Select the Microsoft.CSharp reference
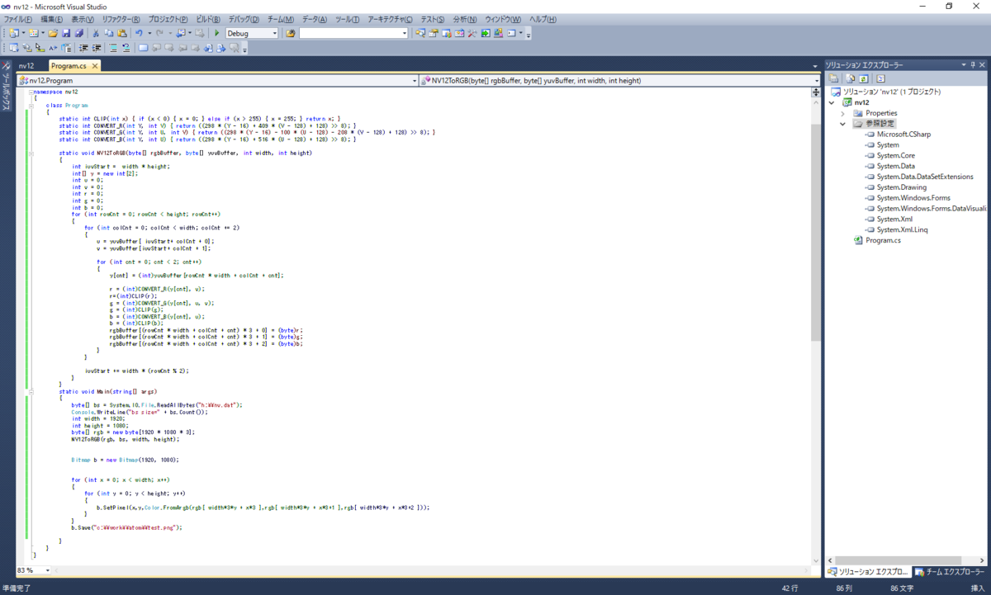991x595 pixels. pos(903,135)
